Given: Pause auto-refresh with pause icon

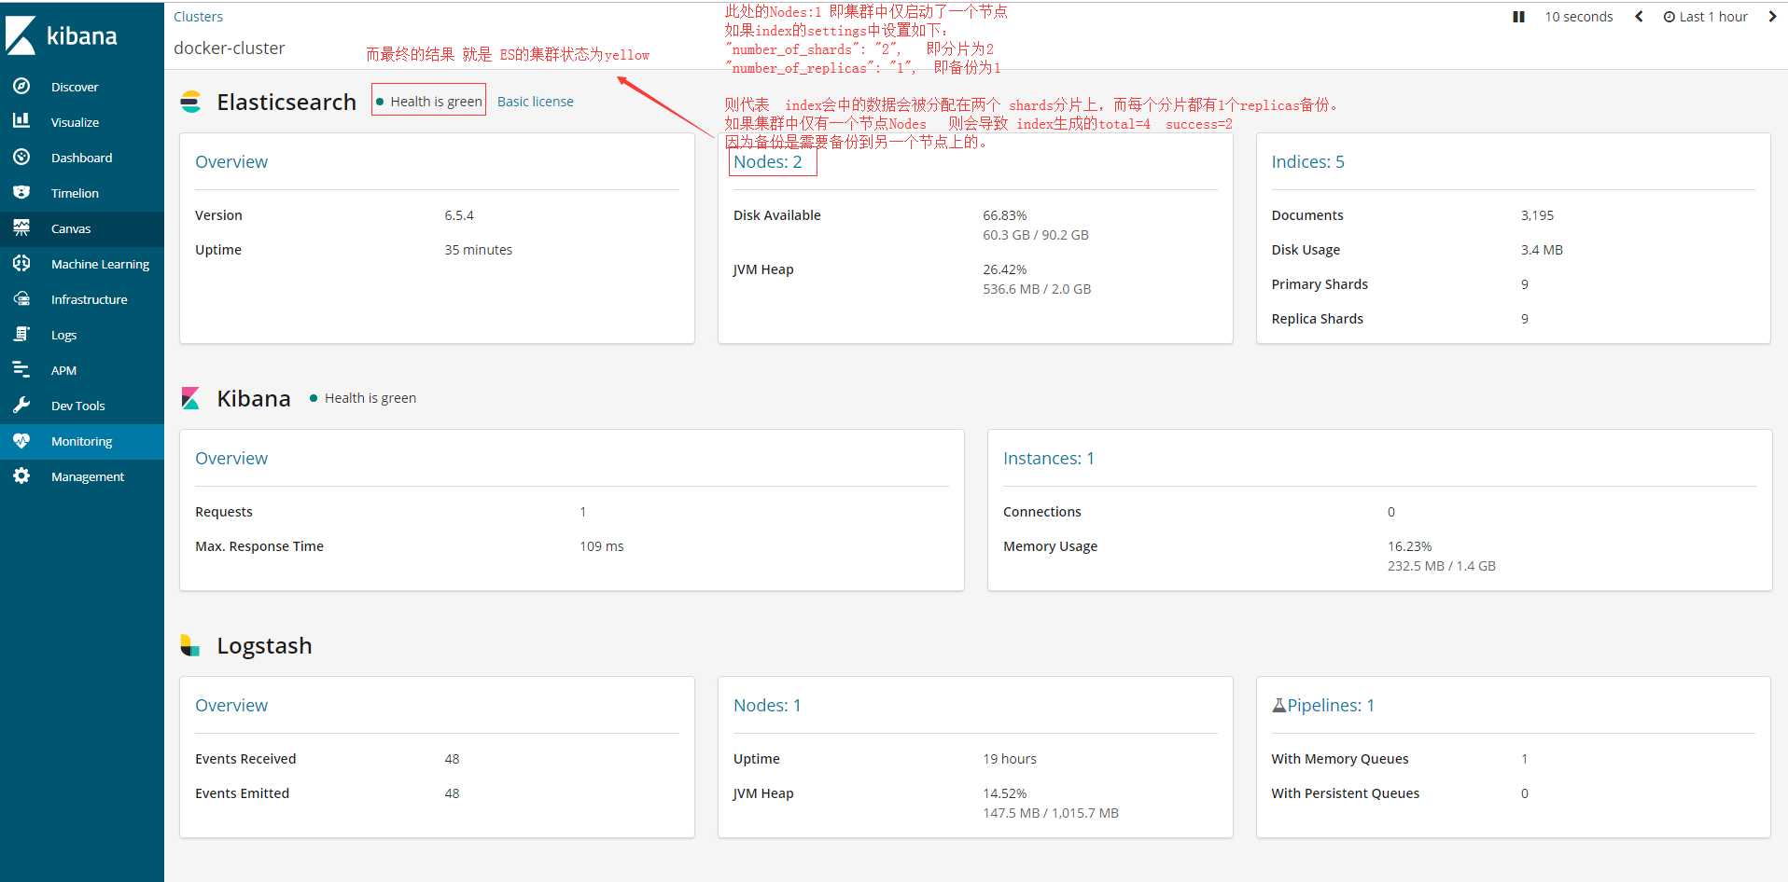Looking at the screenshot, I should [x=1518, y=17].
